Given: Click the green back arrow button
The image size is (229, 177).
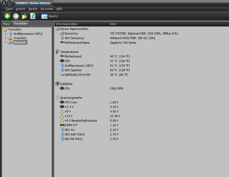Looking at the screenshot, I should tap(8, 16).
